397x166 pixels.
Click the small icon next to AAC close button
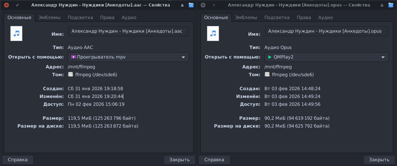coord(17,5)
